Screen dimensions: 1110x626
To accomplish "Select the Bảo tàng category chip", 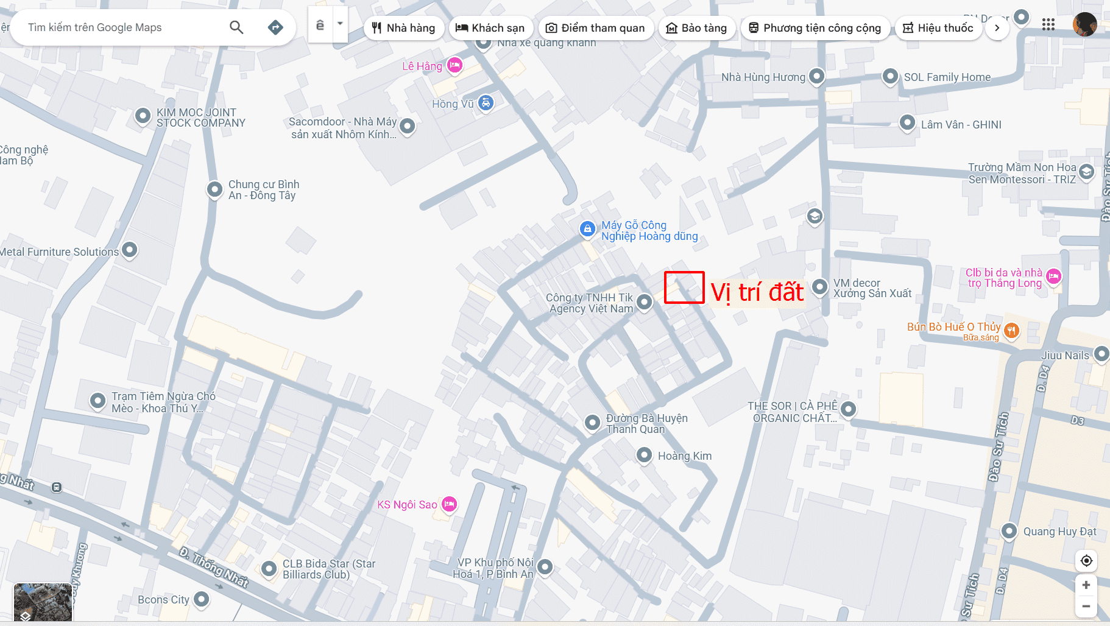I will coord(696,28).
